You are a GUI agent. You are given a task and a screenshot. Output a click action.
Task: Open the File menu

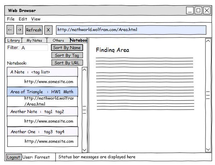coord(11,19)
